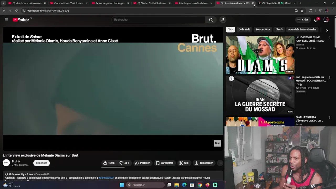Open Famille Tahiri à l'épreuve title
The image size is (336, 189).
(x=309, y=119)
